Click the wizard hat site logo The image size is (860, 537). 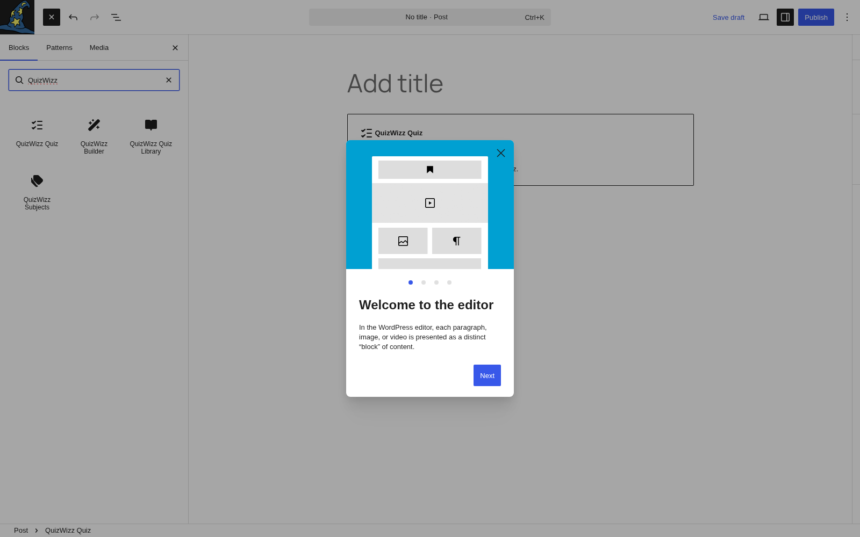(x=17, y=17)
